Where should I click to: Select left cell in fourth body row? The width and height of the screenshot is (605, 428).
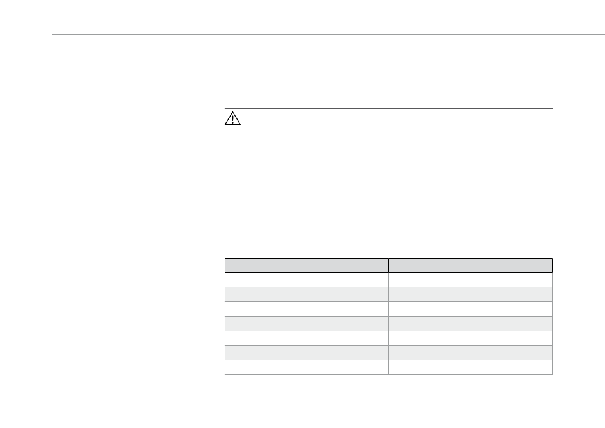pyautogui.click(x=307, y=324)
